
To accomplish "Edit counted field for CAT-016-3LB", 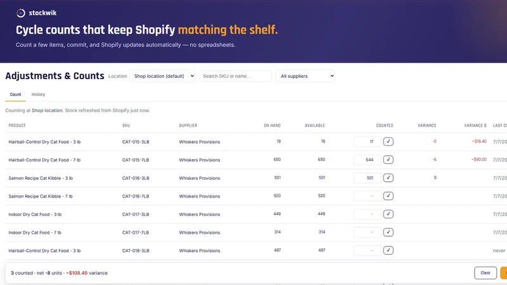I will 368,178.
